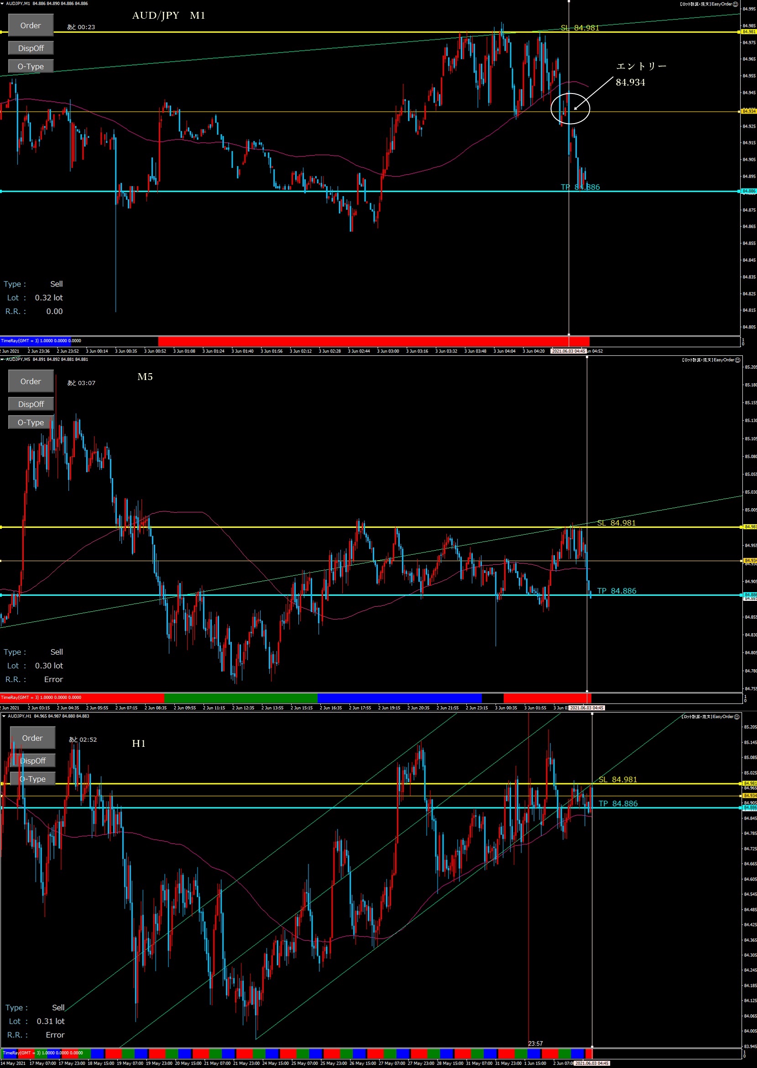Viewport: 757px width, 1068px height.
Task: Click the yellow SL line handle at M1 chart's left edge
Action: coord(1,32)
